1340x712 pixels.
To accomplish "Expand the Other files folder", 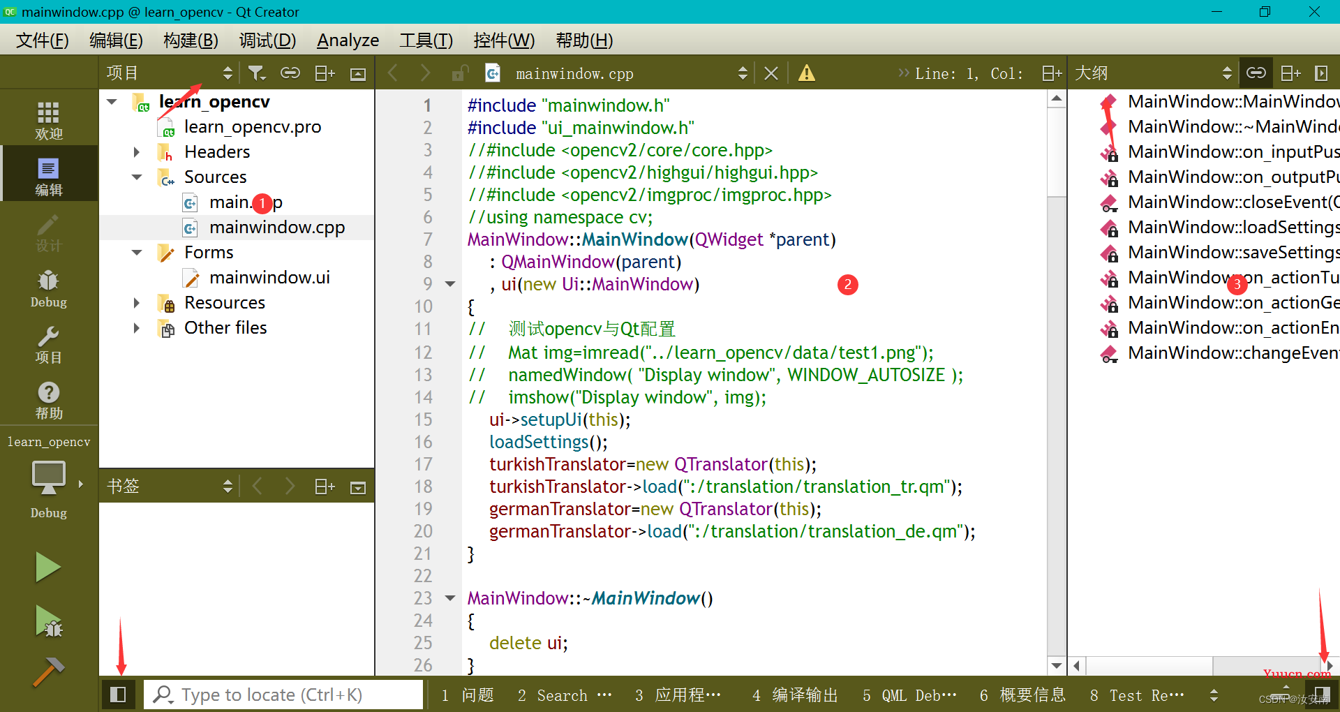I will (x=137, y=328).
